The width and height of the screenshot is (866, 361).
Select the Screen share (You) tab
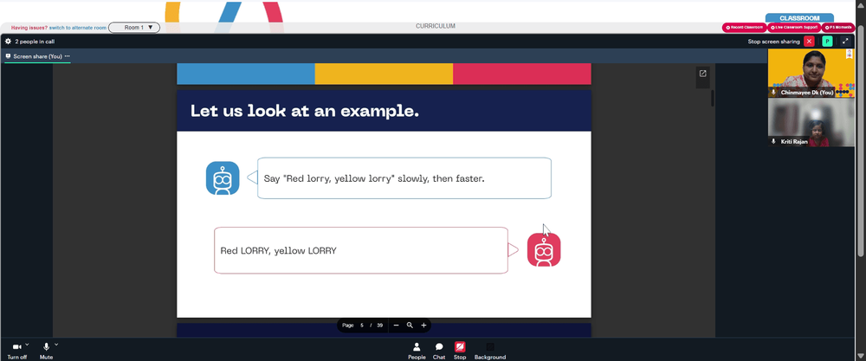pos(37,56)
